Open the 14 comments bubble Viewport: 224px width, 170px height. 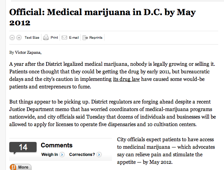(23, 148)
